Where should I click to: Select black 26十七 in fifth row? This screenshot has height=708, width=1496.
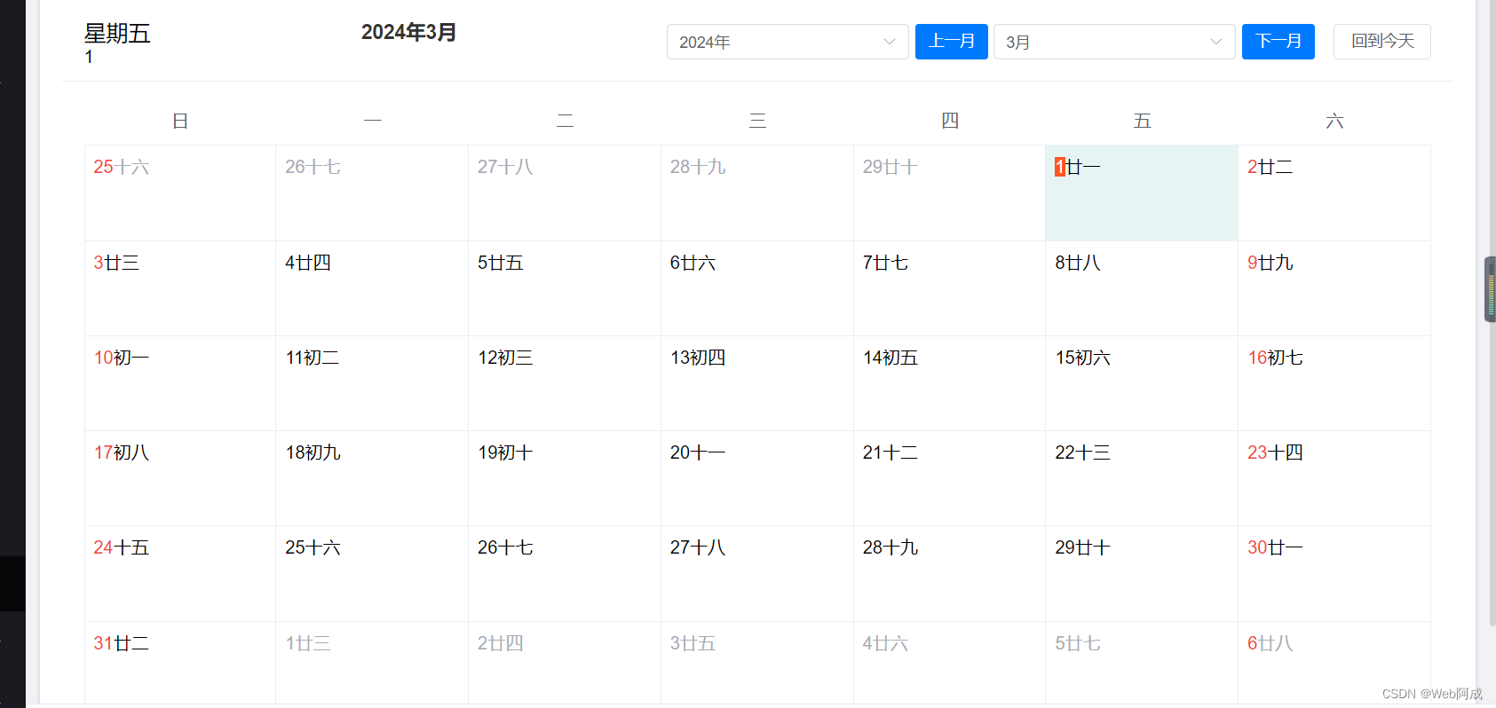click(565, 573)
